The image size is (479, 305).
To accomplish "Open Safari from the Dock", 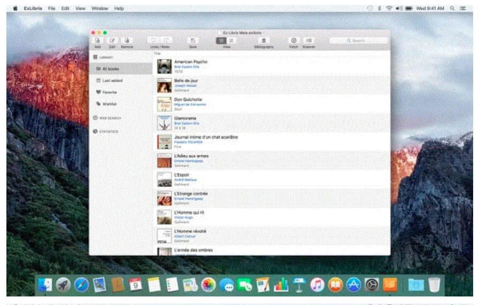I will click(82, 285).
